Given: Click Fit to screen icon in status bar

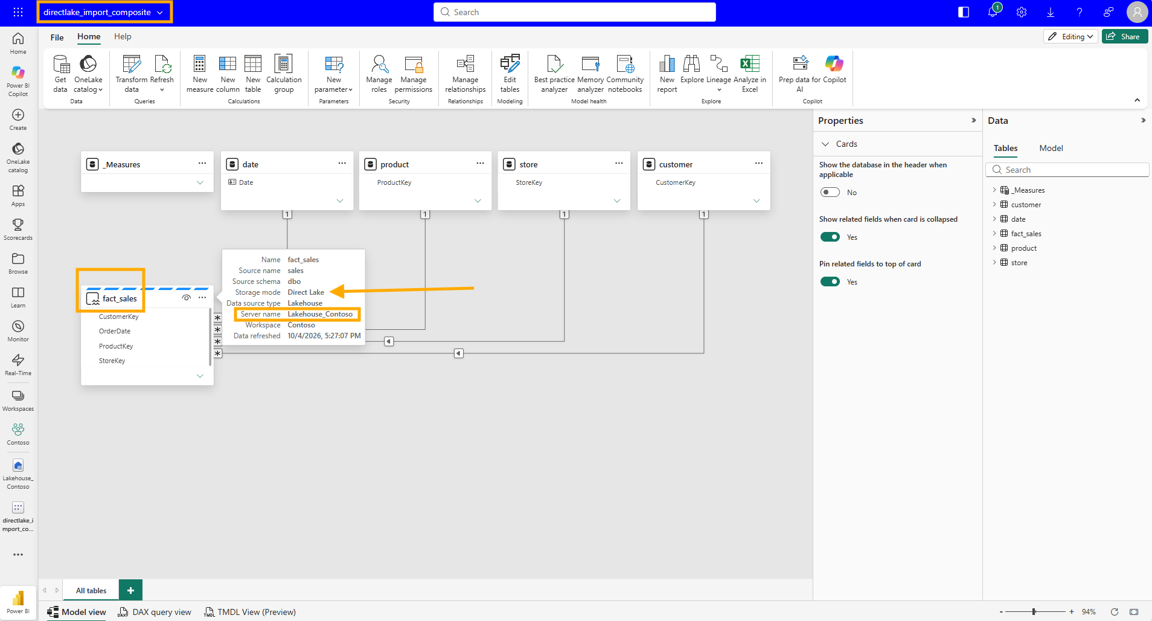Looking at the screenshot, I should pyautogui.click(x=1134, y=612).
